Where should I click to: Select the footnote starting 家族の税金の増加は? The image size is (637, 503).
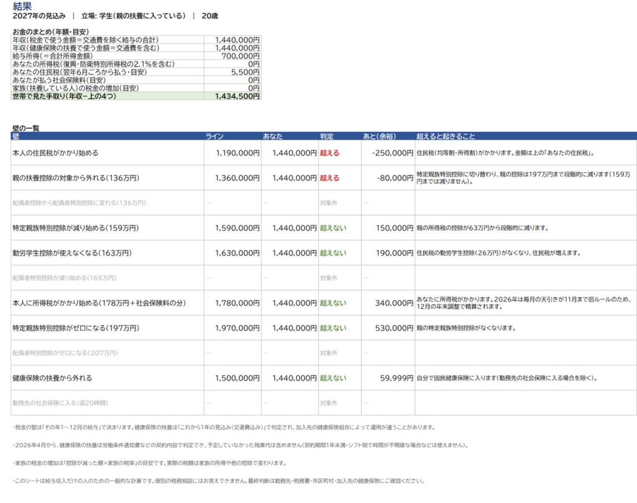pyautogui.click(x=150, y=463)
